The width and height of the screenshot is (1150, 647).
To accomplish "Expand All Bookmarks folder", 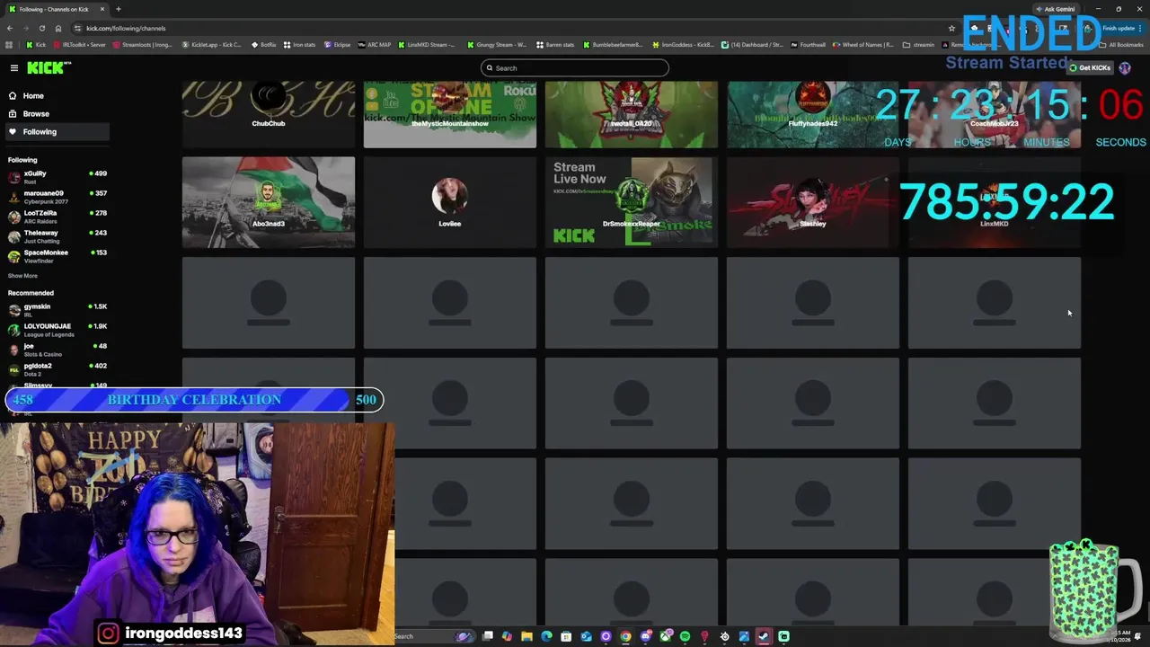I will tap(1120, 44).
